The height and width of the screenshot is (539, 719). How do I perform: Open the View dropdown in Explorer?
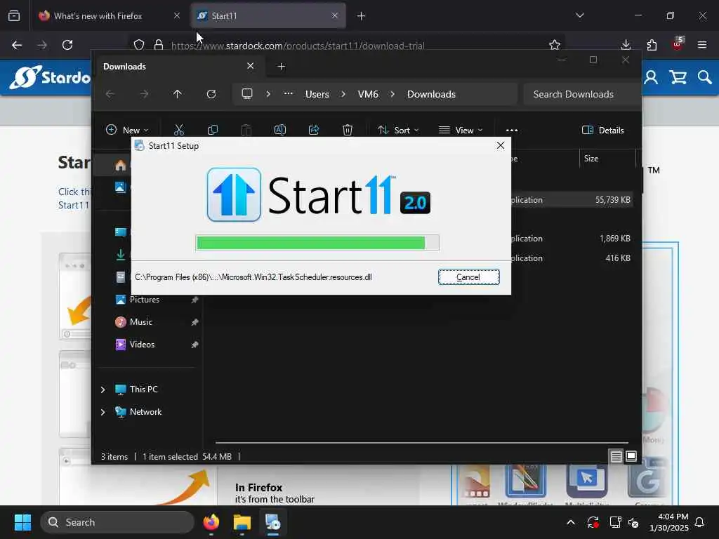[461, 130]
